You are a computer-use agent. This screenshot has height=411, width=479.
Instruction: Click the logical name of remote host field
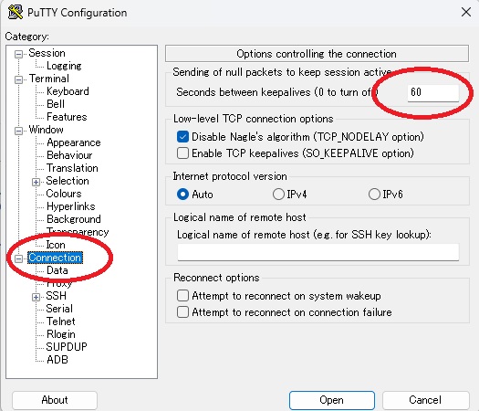pos(318,252)
